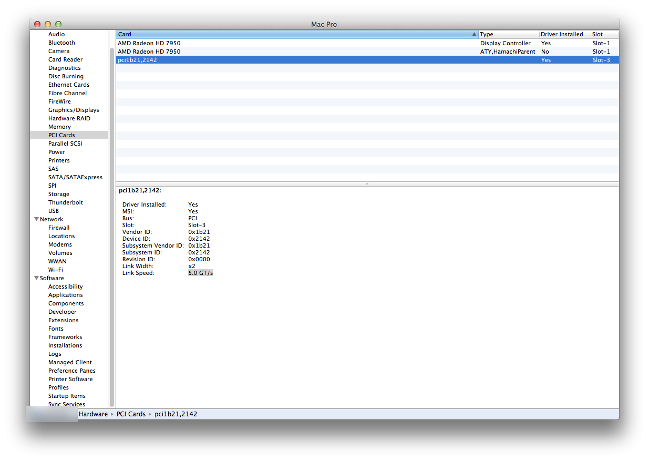649x461 pixels.
Task: Click the Vendor ID value 0x1b21
Action: pos(199,232)
